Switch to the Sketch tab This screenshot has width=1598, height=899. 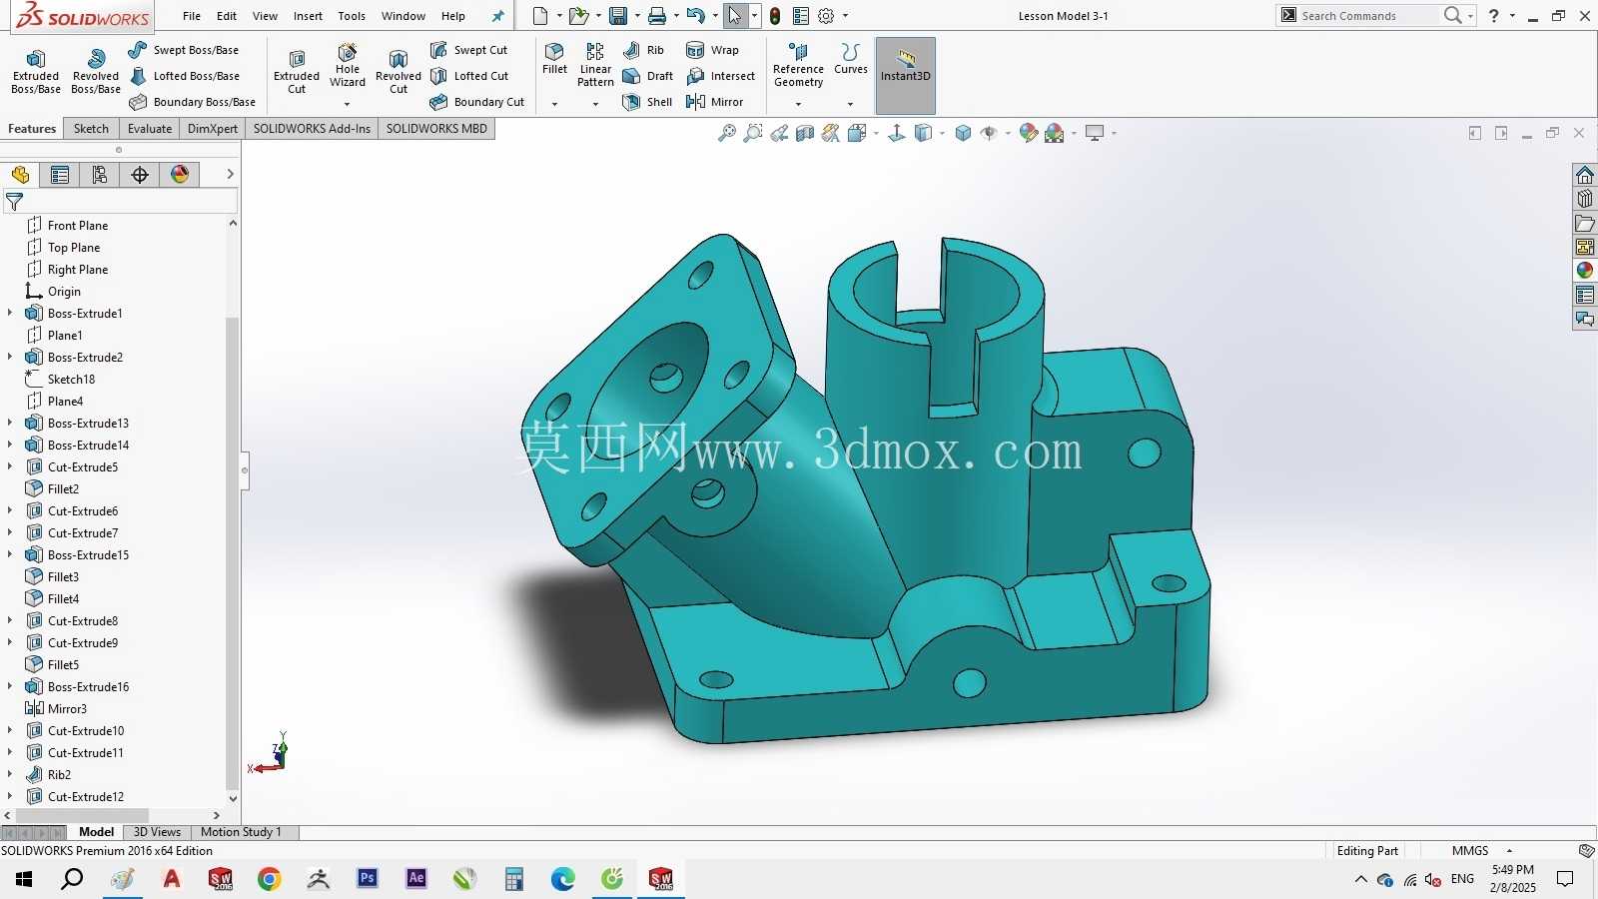point(91,129)
